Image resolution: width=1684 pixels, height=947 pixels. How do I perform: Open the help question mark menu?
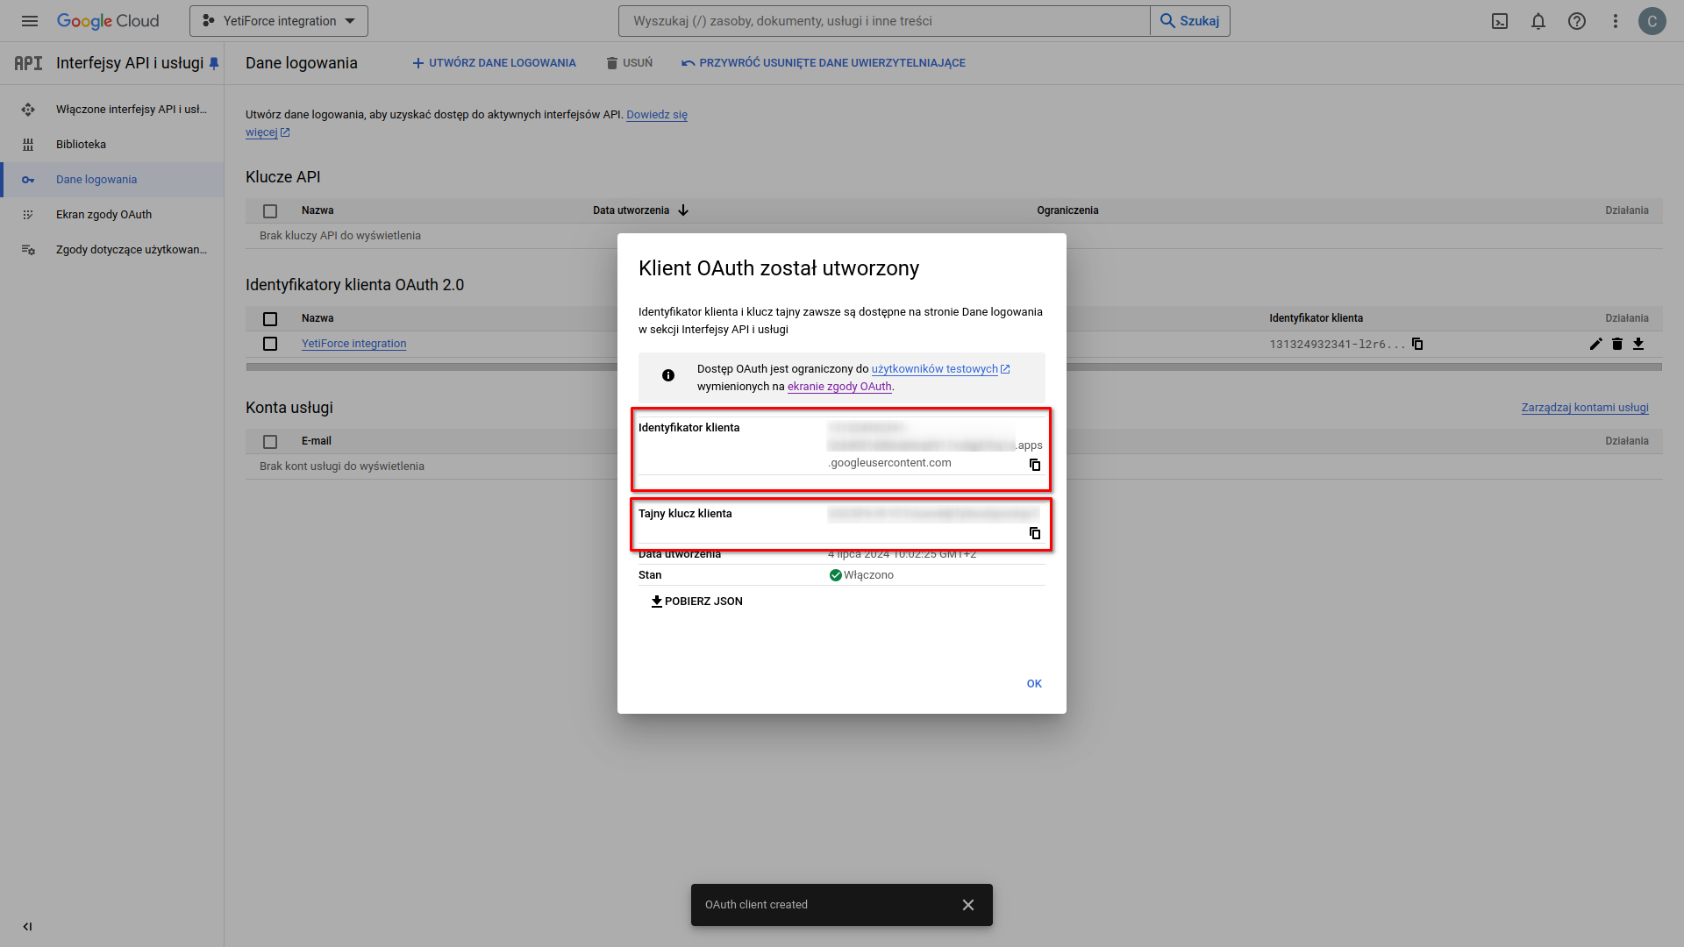(1577, 21)
